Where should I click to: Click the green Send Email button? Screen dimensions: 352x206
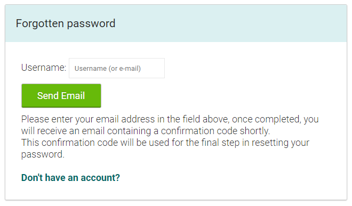61,96
